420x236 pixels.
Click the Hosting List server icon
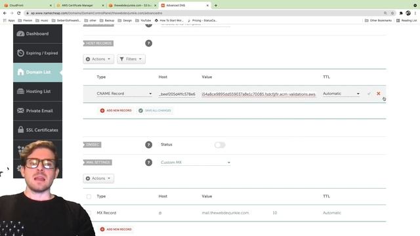pyautogui.click(x=20, y=91)
